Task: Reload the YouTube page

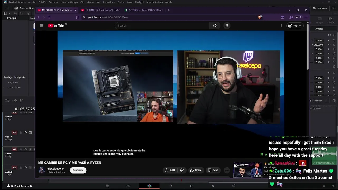Action: coord(49,17)
